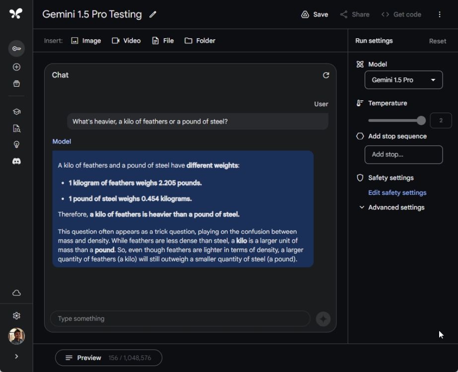
Task: Click the Temperature slider handle
Action: click(421, 121)
